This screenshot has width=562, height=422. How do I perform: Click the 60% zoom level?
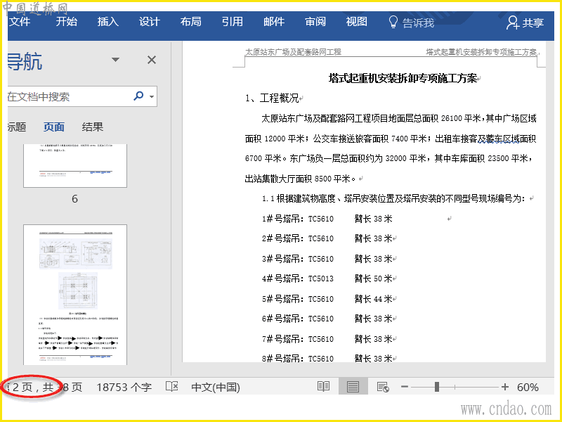(x=528, y=388)
